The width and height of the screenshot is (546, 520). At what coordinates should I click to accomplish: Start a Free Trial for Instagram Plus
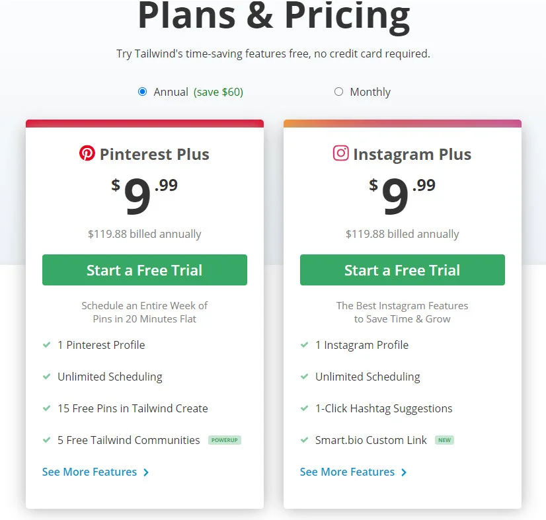pos(403,270)
